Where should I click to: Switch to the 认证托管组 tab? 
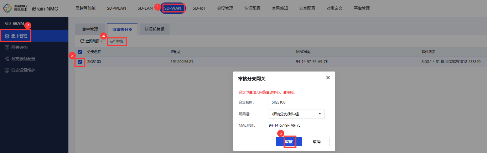point(154,30)
